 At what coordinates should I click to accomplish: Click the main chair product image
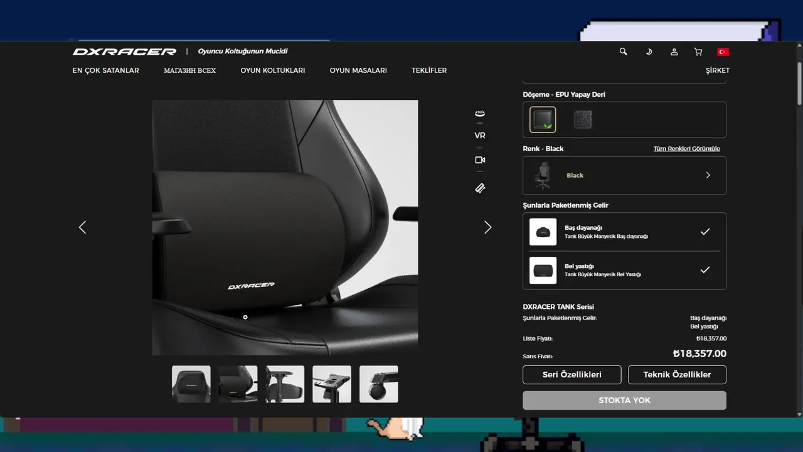(285, 227)
